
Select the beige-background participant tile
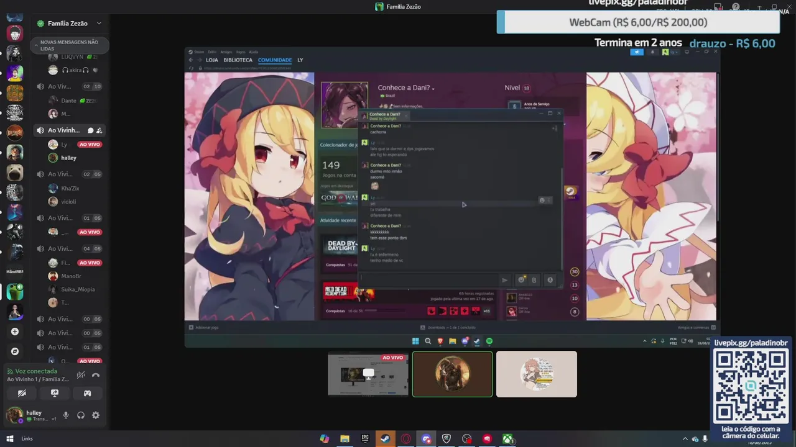pyautogui.click(x=536, y=374)
